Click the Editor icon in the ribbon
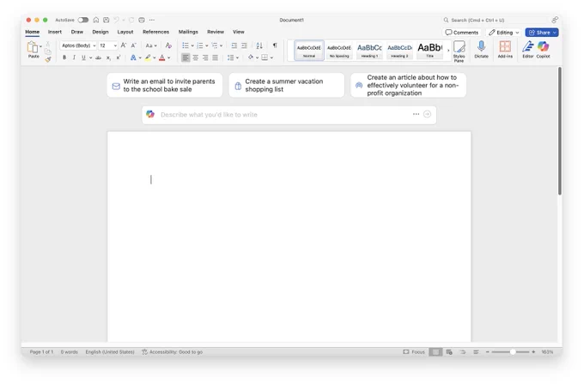This screenshot has height=384, width=584. coord(527,49)
